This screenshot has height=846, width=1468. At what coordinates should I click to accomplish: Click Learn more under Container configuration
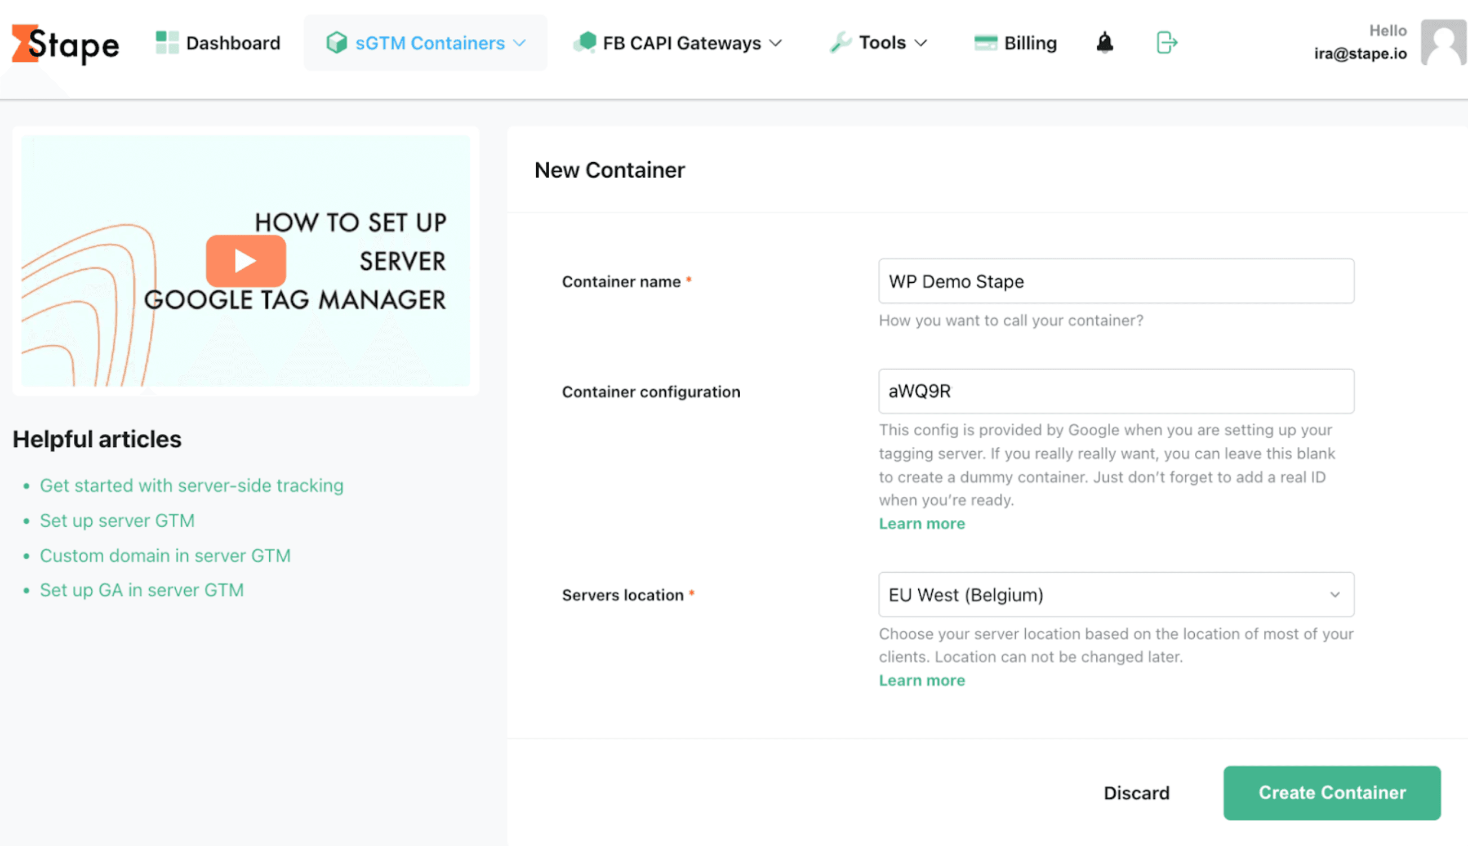point(922,523)
